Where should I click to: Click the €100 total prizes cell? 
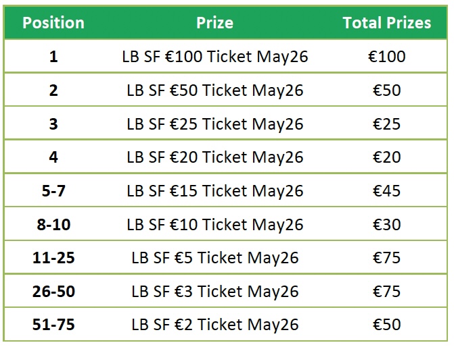pyautogui.click(x=386, y=57)
